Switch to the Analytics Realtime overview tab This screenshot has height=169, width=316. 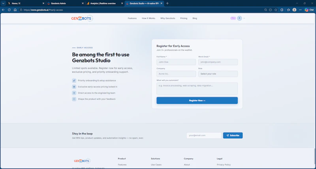pos(105,4)
